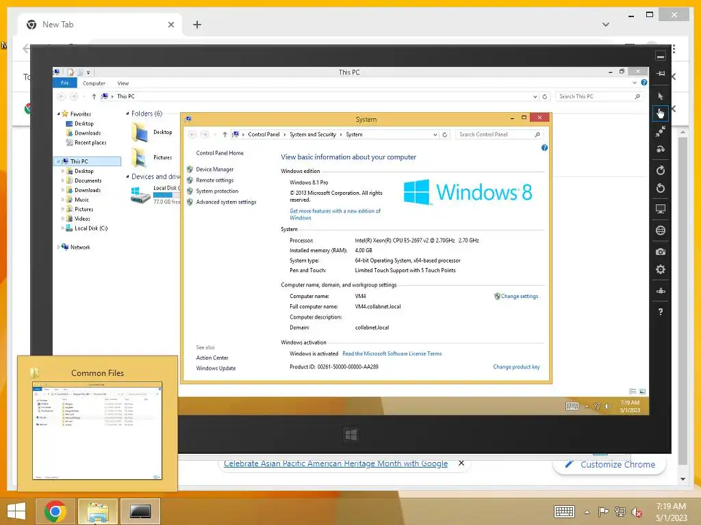
Task: Open the emulator help question mark
Action: coord(661,312)
